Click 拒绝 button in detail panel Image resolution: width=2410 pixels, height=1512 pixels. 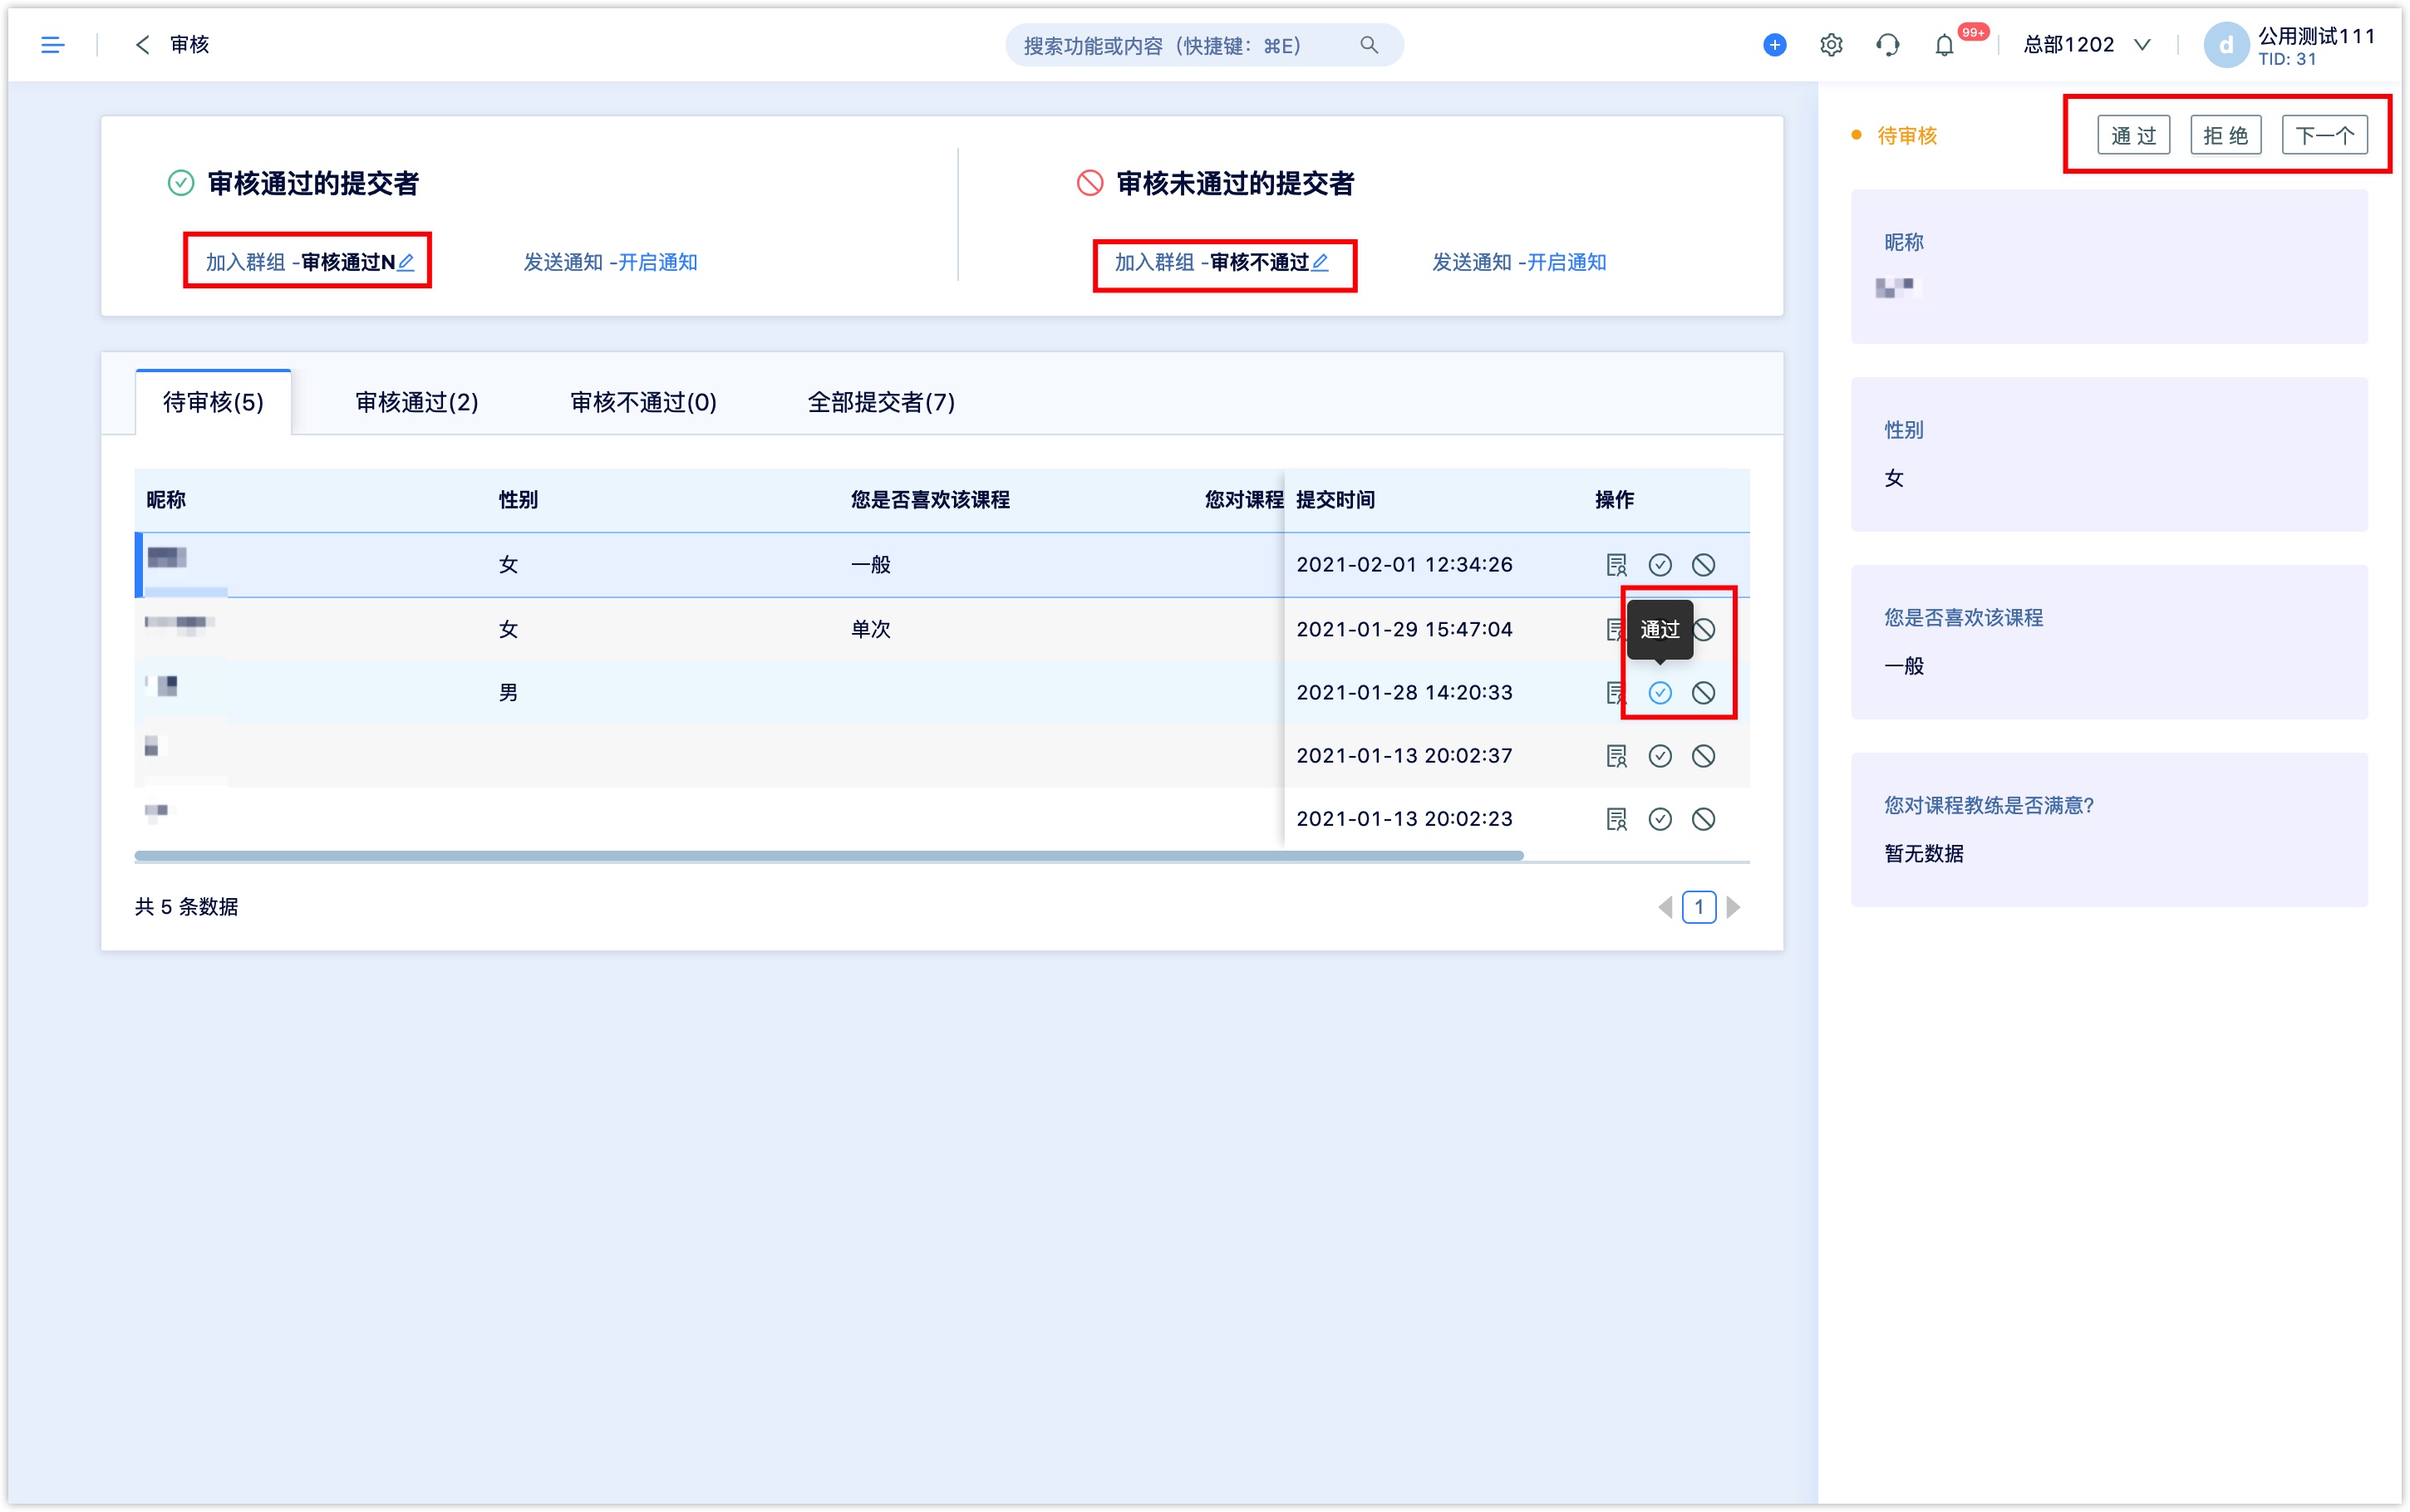[2225, 135]
